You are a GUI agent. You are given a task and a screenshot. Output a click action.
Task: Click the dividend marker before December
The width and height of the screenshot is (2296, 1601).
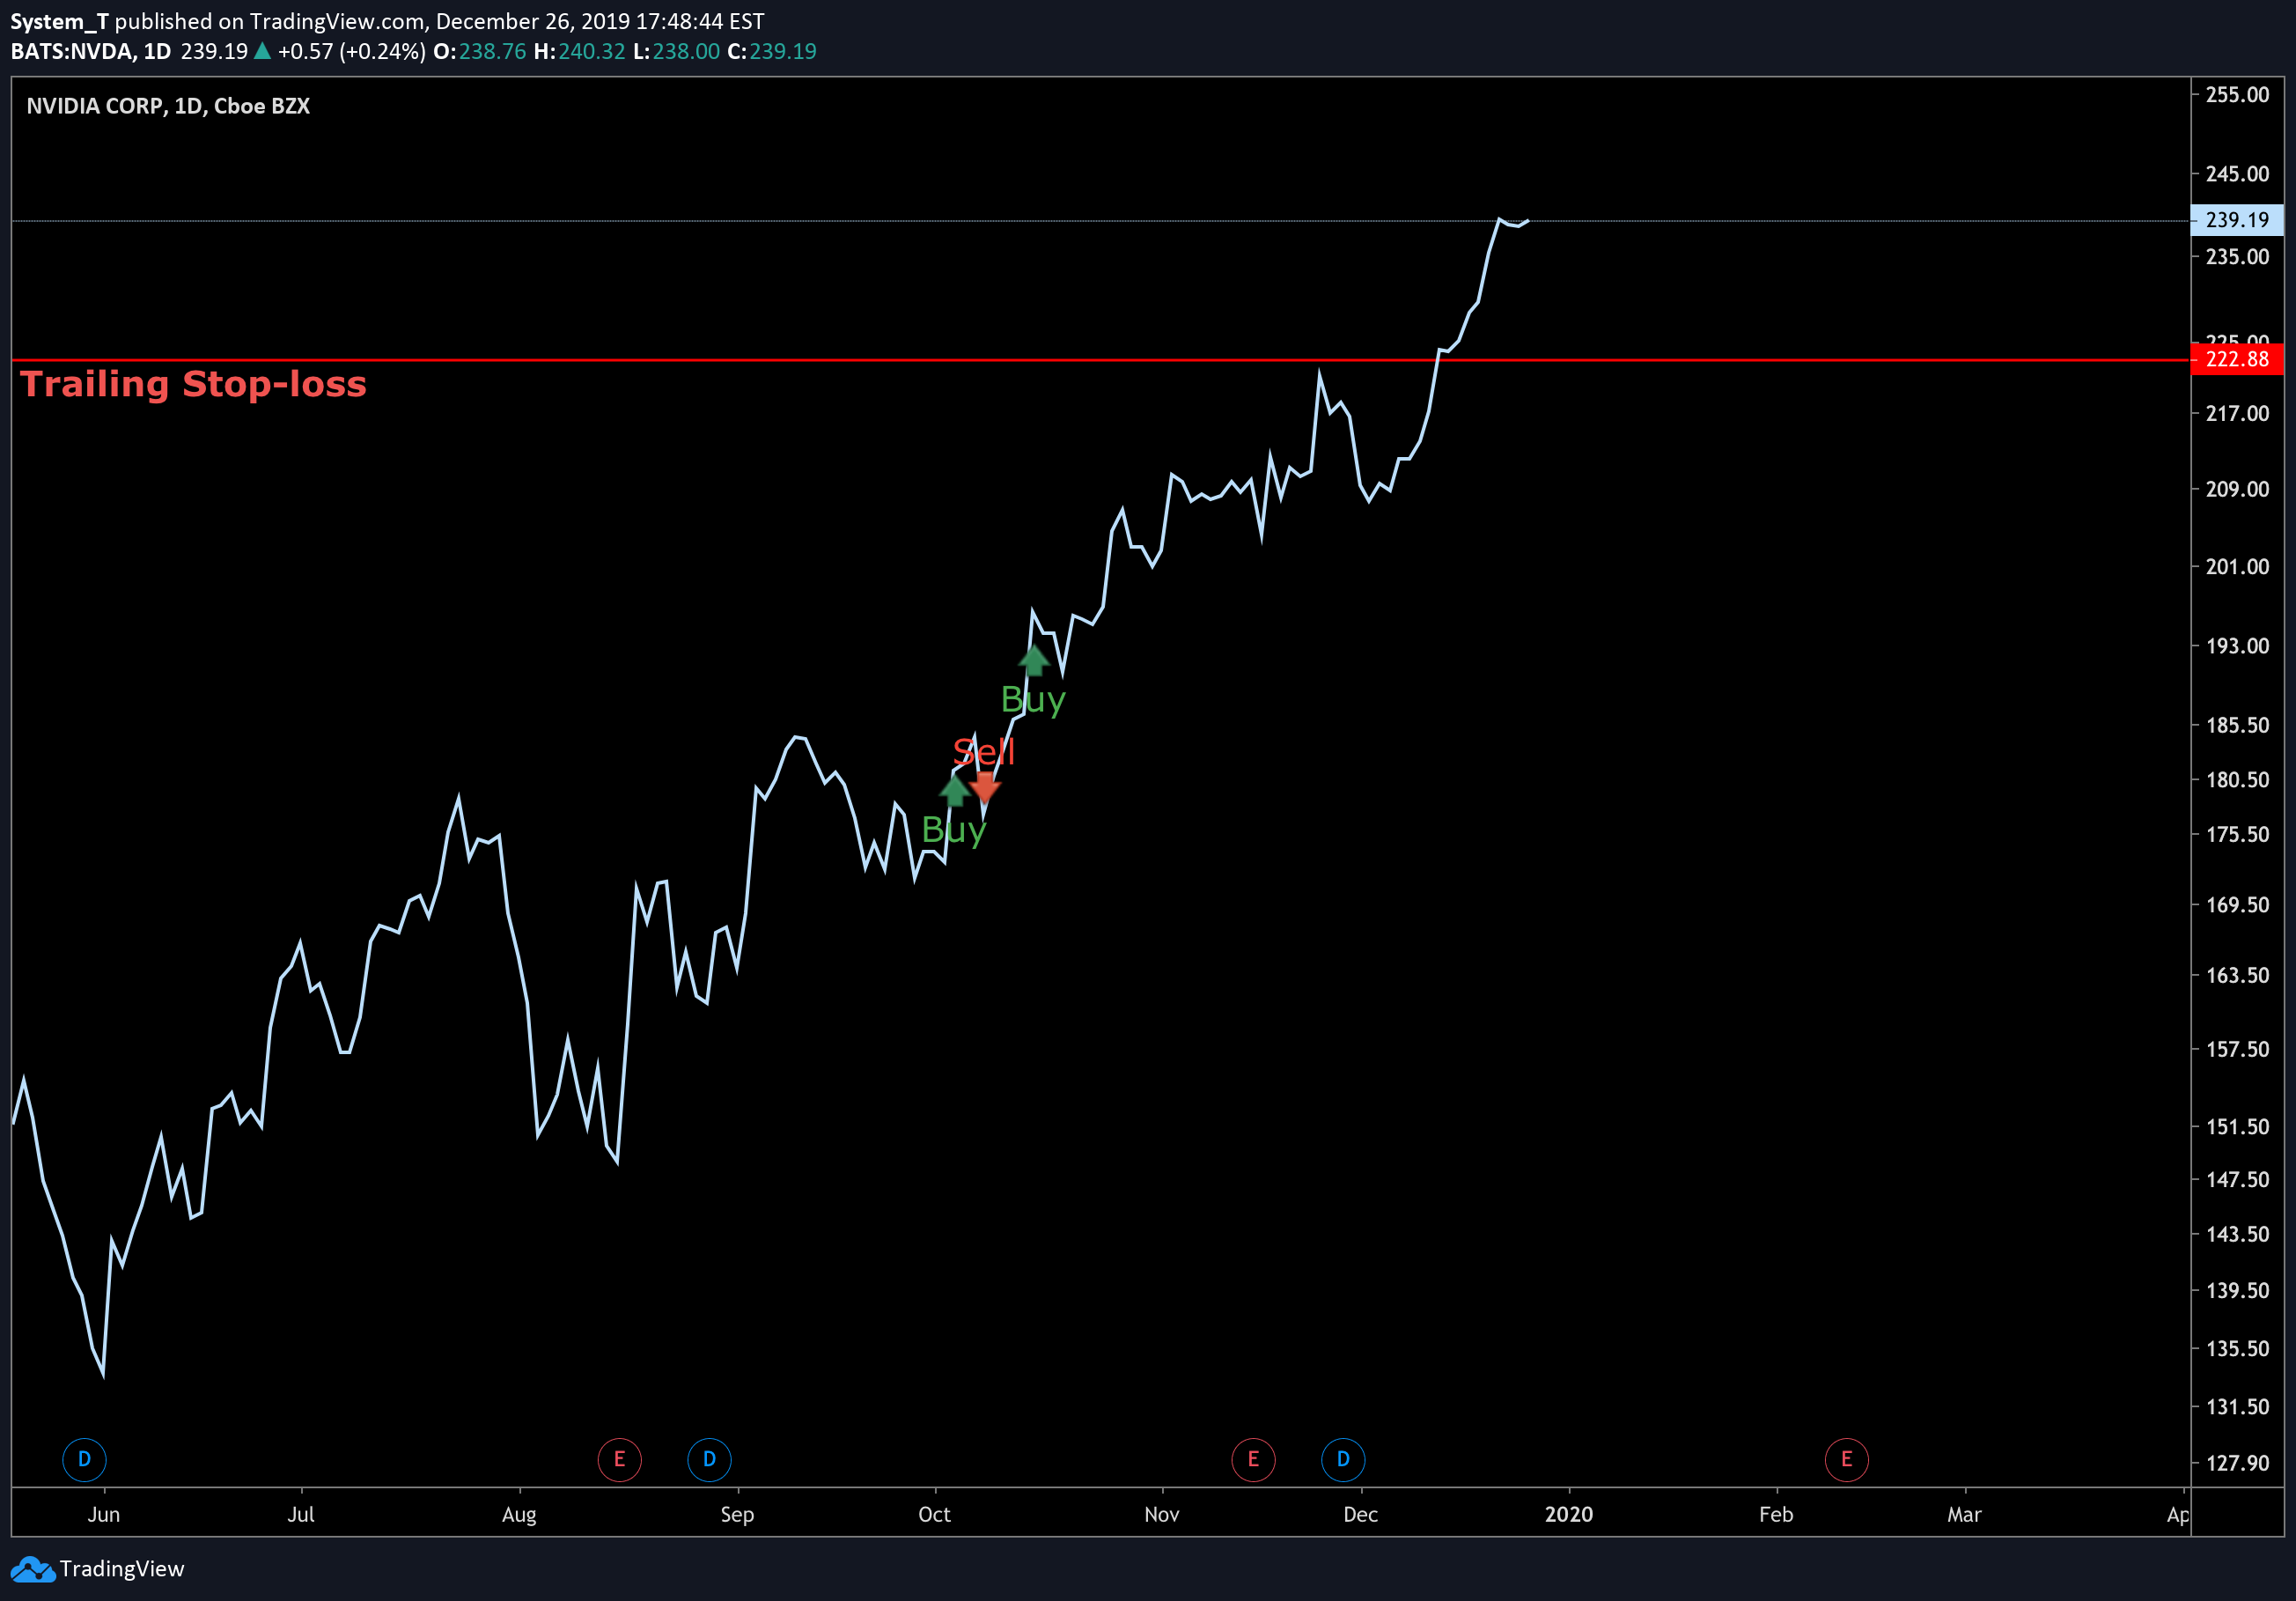tap(1343, 1459)
